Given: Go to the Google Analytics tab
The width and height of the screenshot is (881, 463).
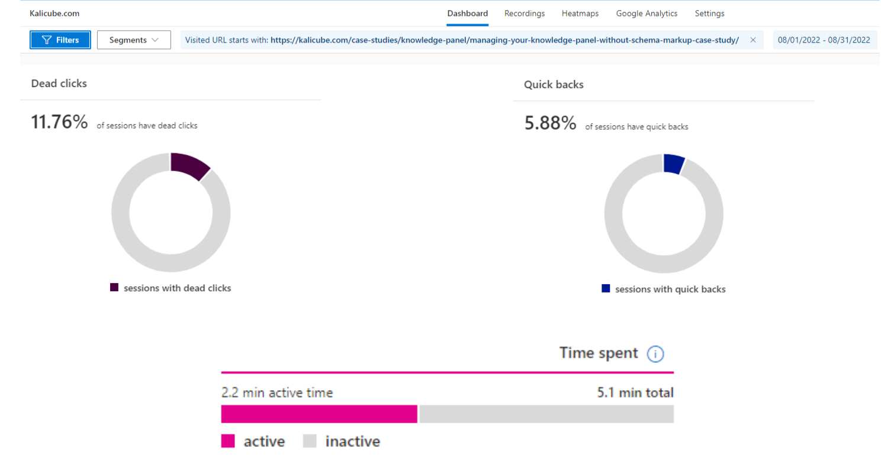Looking at the screenshot, I should click(647, 14).
